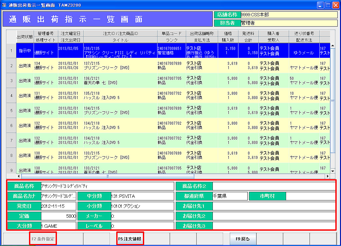Click the F2 条件指定 button
The height and width of the screenshot is (246, 341).
pos(43,239)
